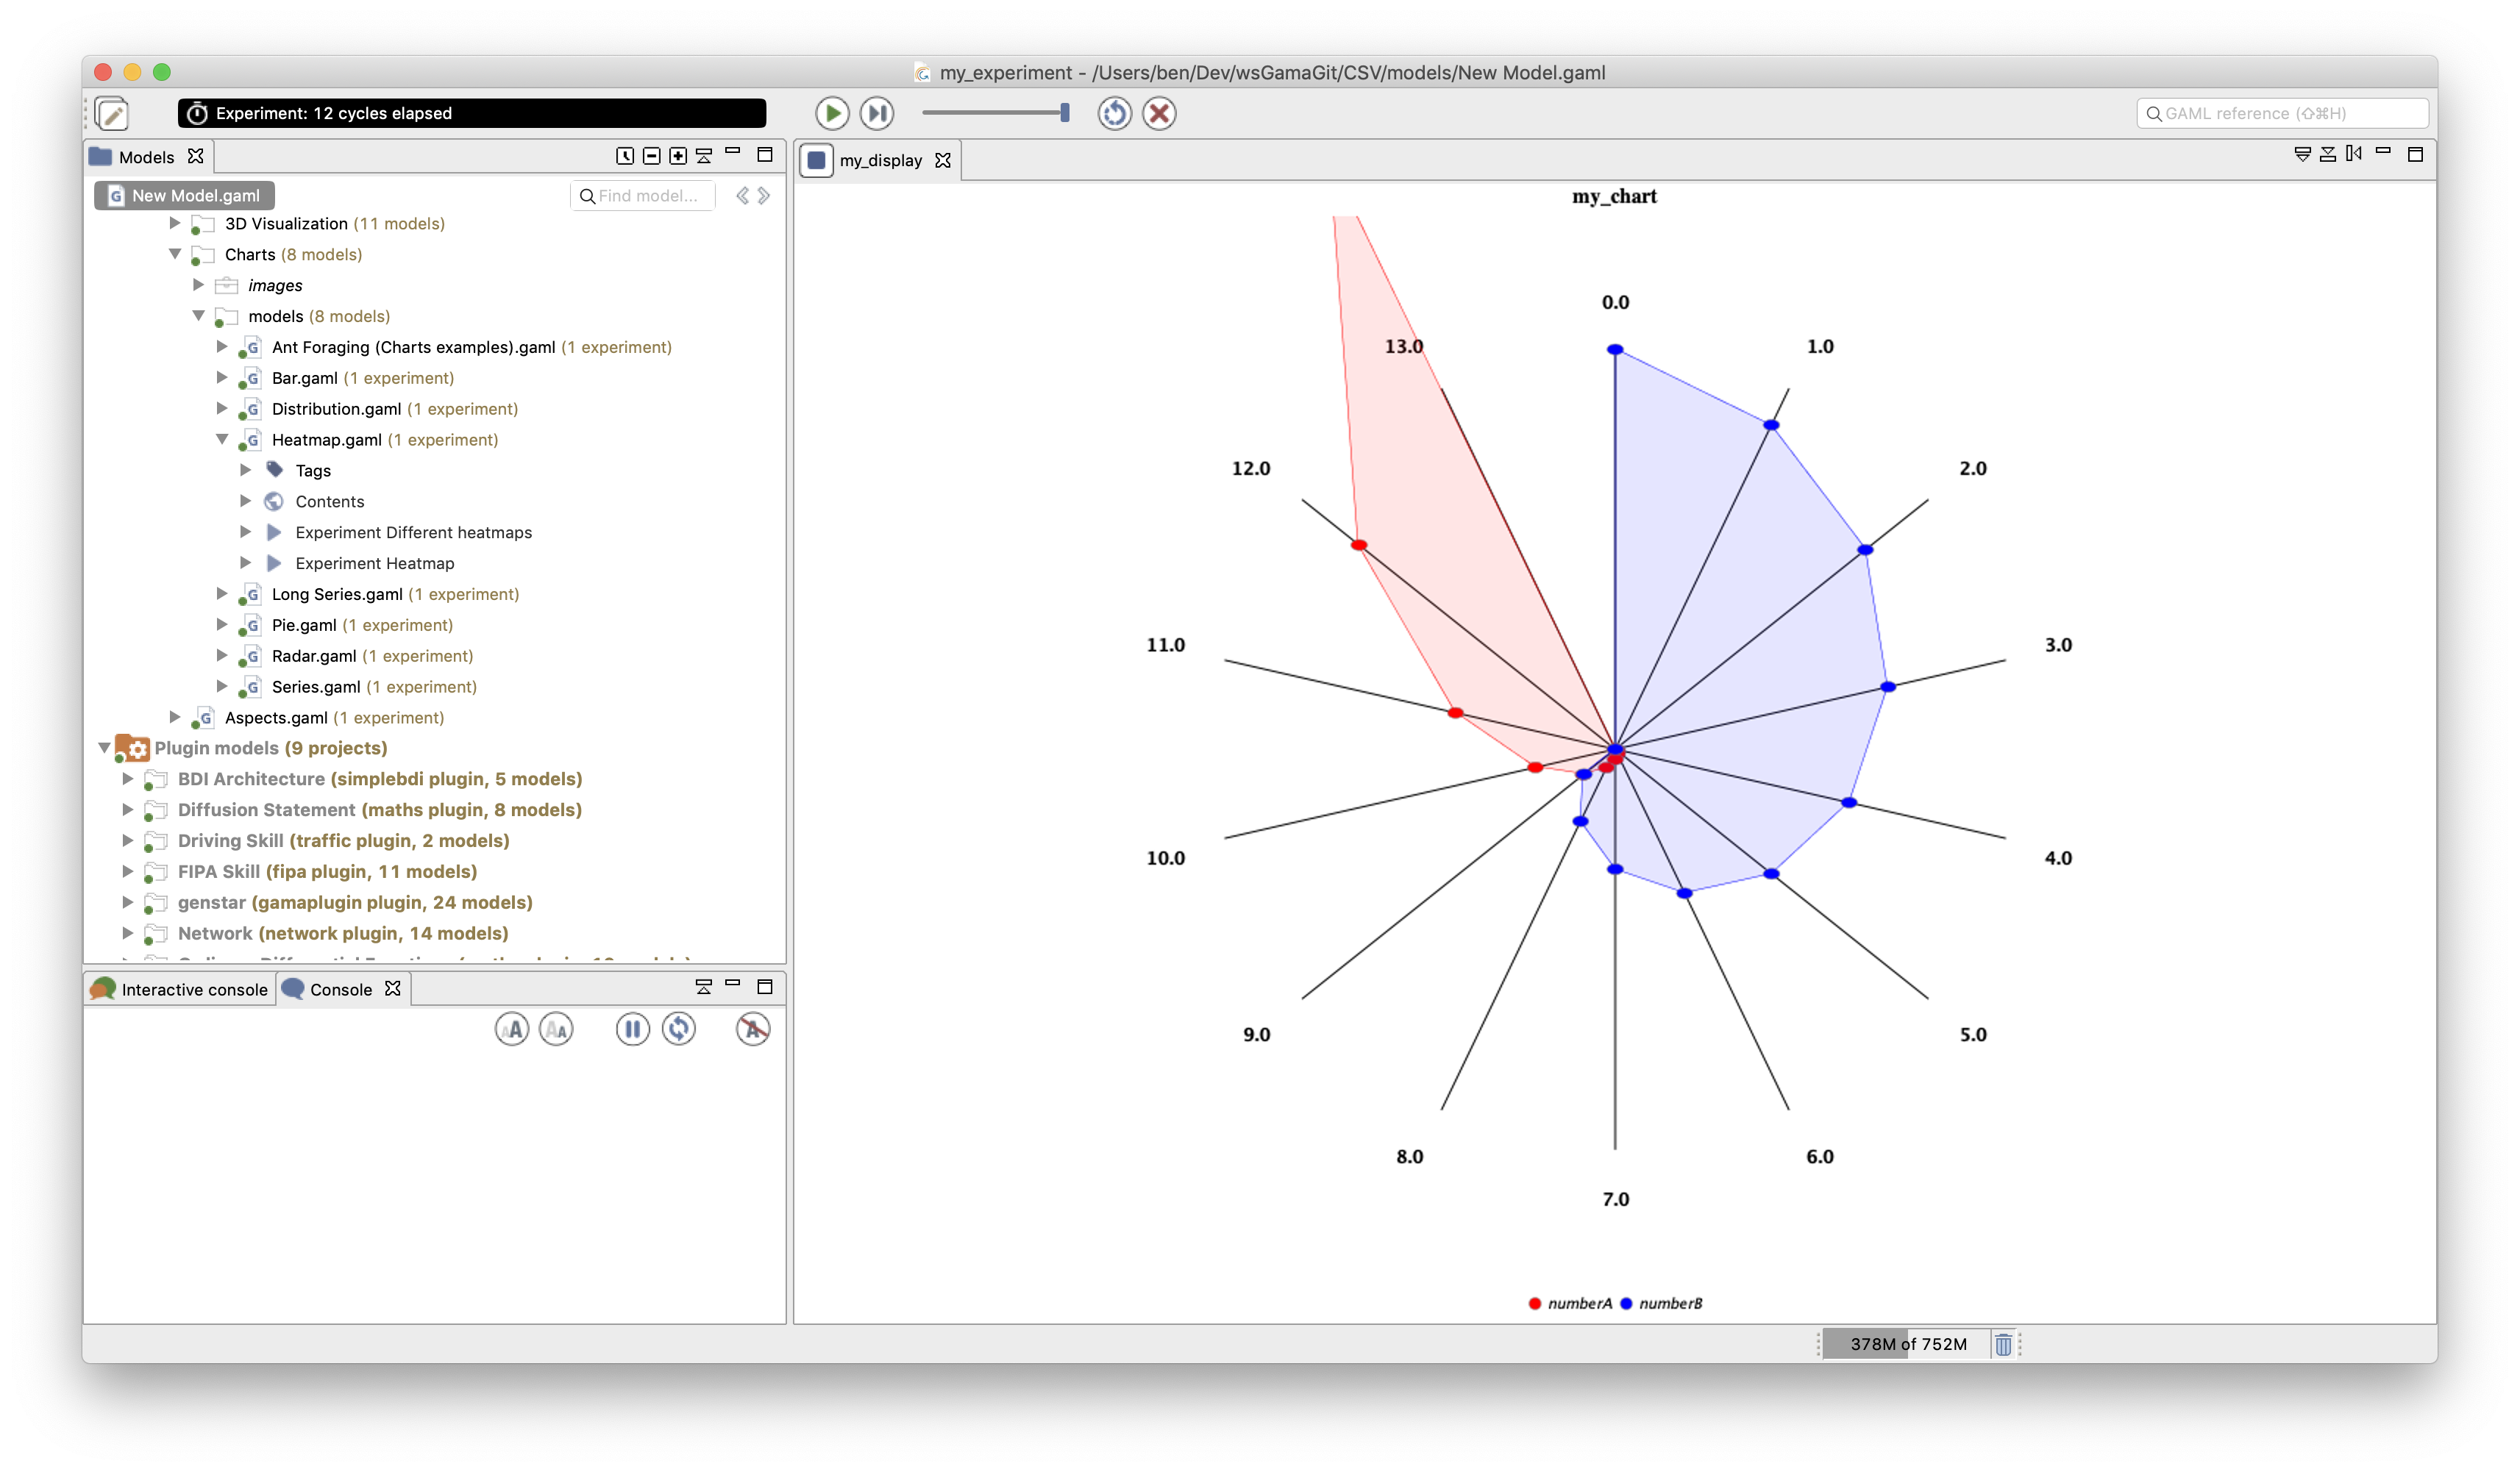Go to next model with right chevron
Screen dimensions: 2520x1472
764,196
